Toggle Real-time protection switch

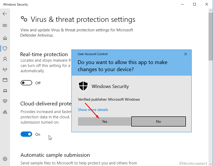coord(26,83)
